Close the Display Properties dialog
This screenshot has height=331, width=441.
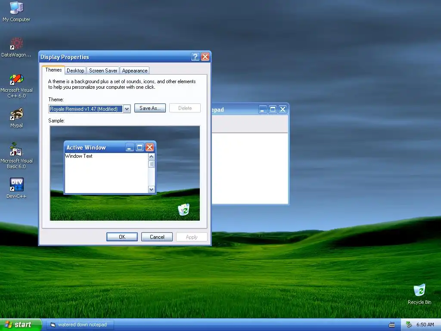click(x=205, y=57)
